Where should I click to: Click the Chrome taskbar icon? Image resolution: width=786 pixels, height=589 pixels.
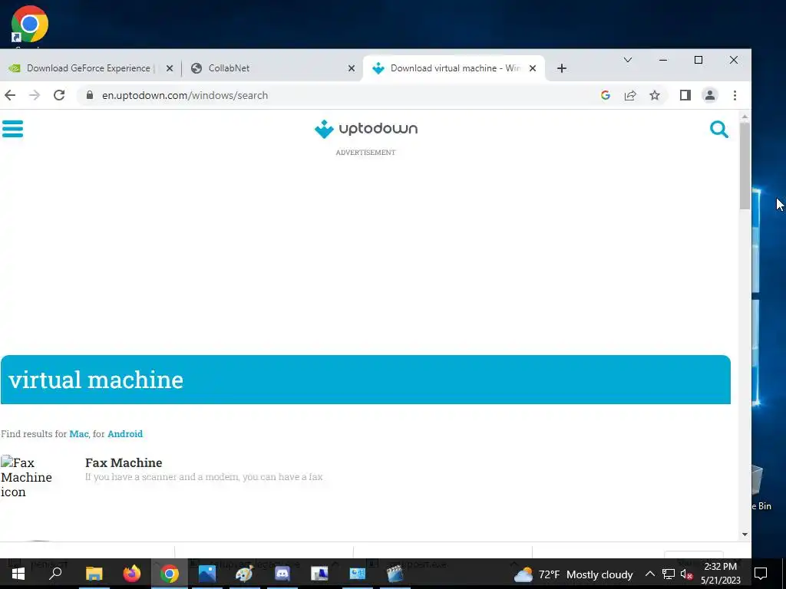tap(170, 574)
